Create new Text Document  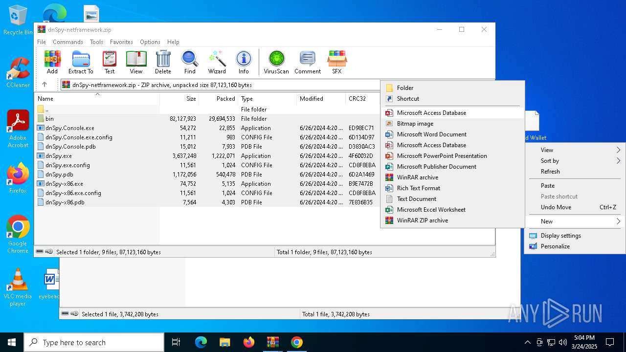click(452, 199)
